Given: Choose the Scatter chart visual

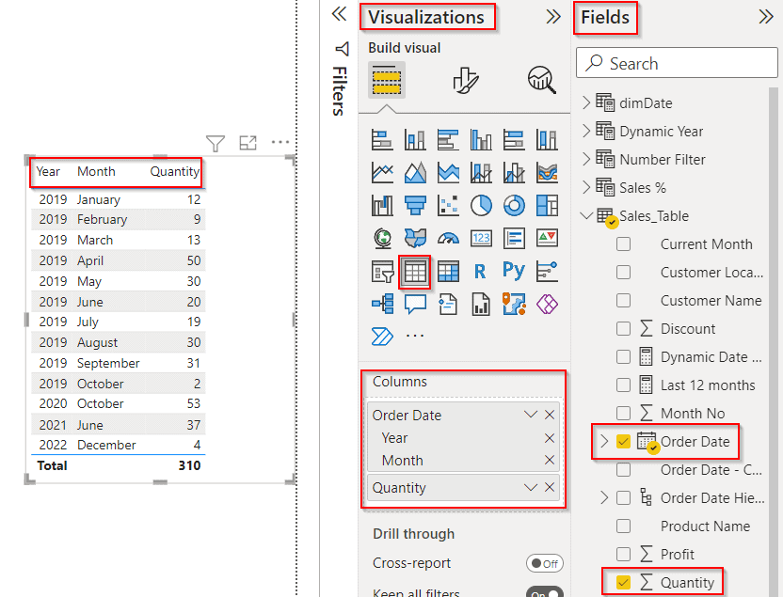Looking at the screenshot, I should [x=448, y=206].
